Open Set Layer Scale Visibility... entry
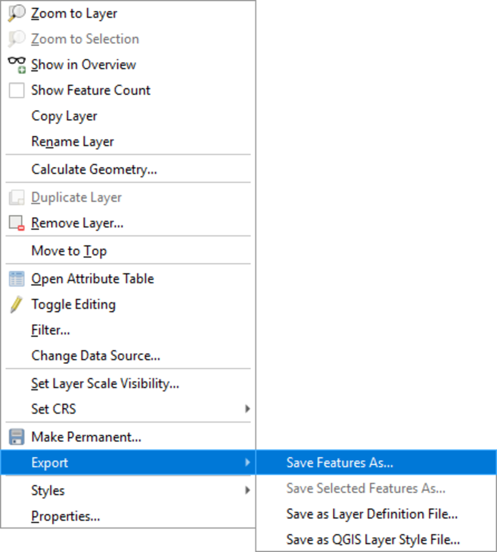Viewport: 497px width, 552px height. tap(128, 384)
